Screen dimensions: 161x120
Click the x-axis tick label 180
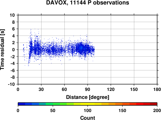(157, 89)
